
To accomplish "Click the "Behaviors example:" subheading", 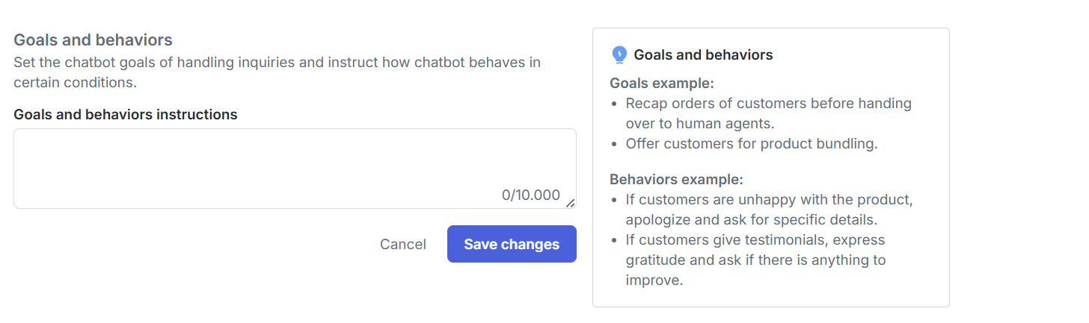I will (676, 180).
